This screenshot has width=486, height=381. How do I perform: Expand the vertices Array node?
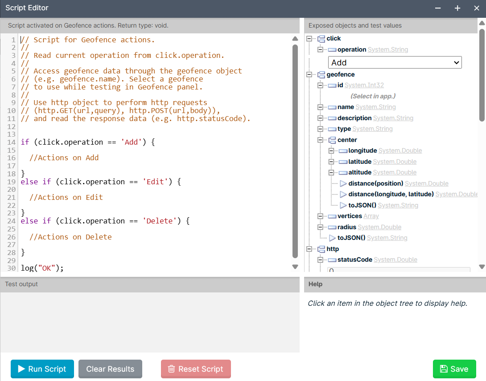tap(321, 216)
